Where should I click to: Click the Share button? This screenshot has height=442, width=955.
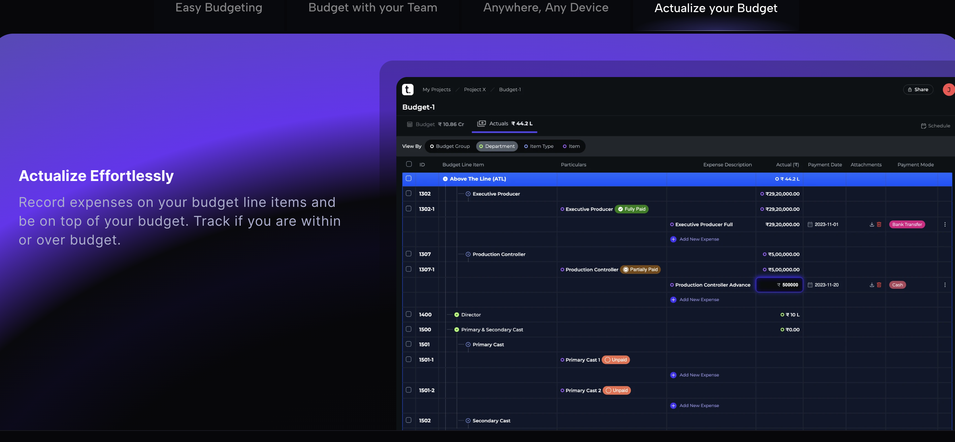[x=918, y=89]
